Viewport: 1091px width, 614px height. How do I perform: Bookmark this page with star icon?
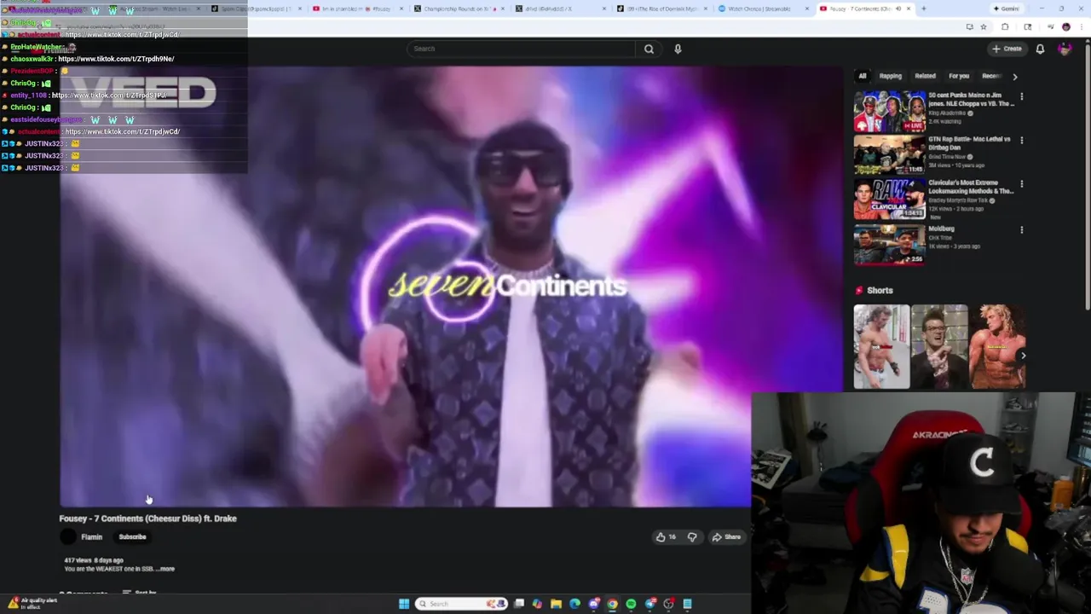(983, 26)
